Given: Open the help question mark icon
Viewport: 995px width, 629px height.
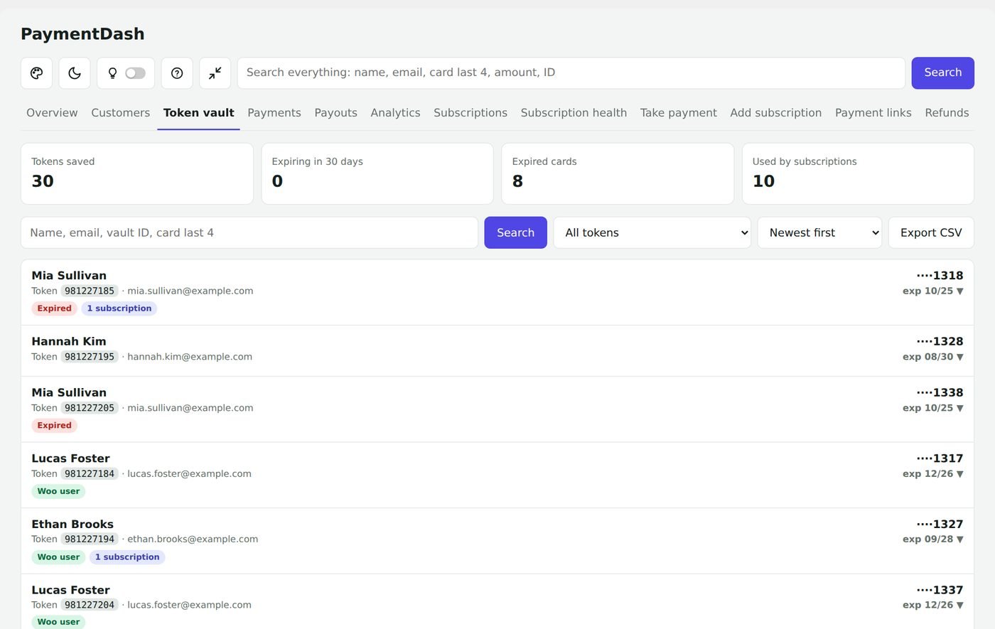Looking at the screenshot, I should (177, 73).
